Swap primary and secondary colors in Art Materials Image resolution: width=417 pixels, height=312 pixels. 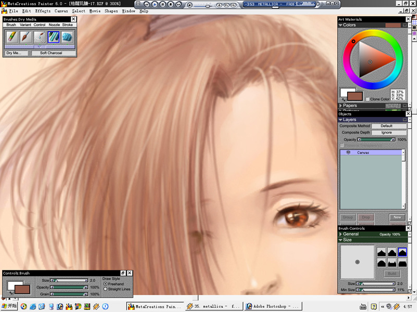344,99
